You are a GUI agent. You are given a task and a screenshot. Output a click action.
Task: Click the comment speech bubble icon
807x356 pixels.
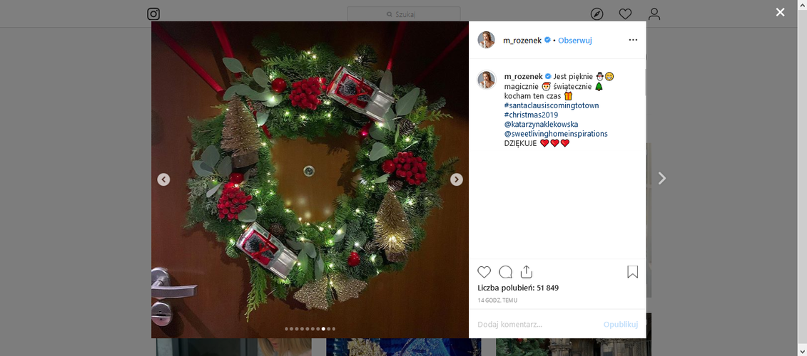[x=505, y=272]
